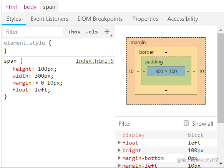The image size is (224, 168).
Task: Open the DOM Breakpoints tab
Action: tap(100, 19)
